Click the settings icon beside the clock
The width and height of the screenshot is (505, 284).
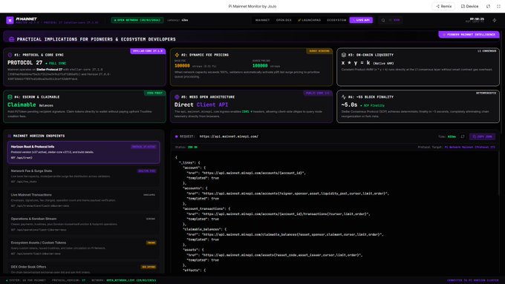[x=495, y=20]
